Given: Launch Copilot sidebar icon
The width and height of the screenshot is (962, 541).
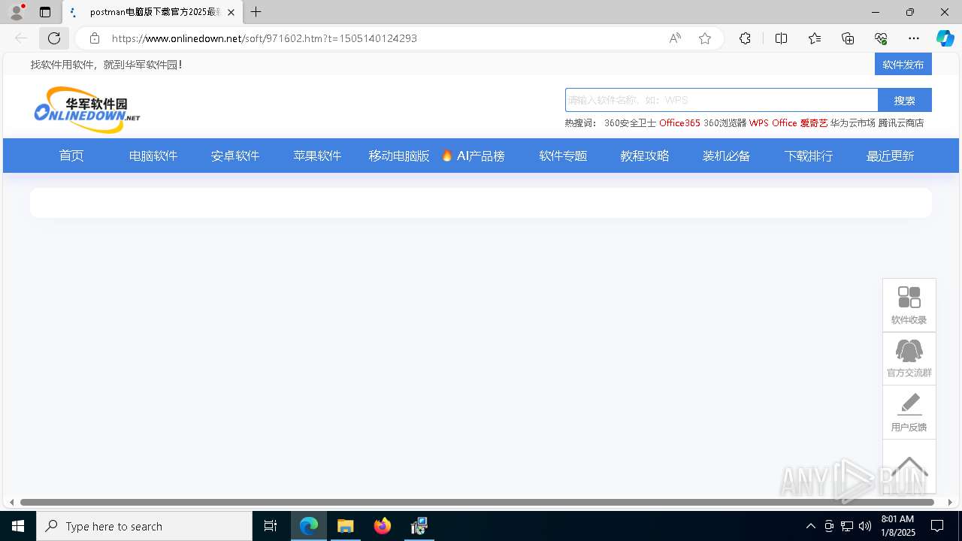Looking at the screenshot, I should [945, 38].
